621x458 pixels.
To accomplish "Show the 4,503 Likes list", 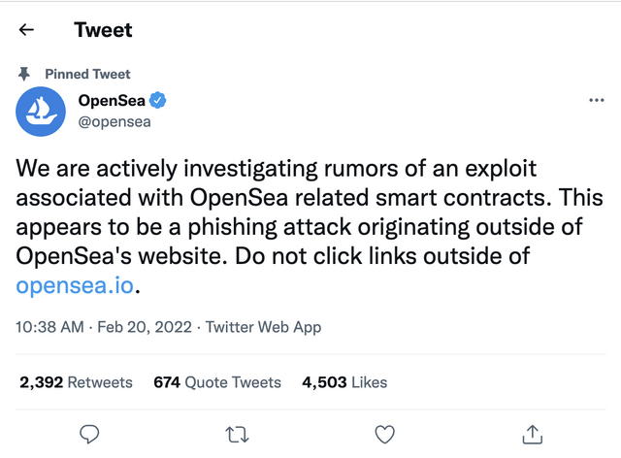I will (x=344, y=382).
